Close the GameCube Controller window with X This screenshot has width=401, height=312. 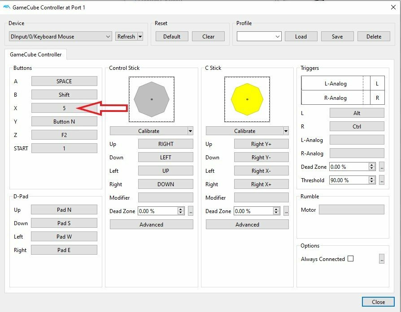click(393, 7)
